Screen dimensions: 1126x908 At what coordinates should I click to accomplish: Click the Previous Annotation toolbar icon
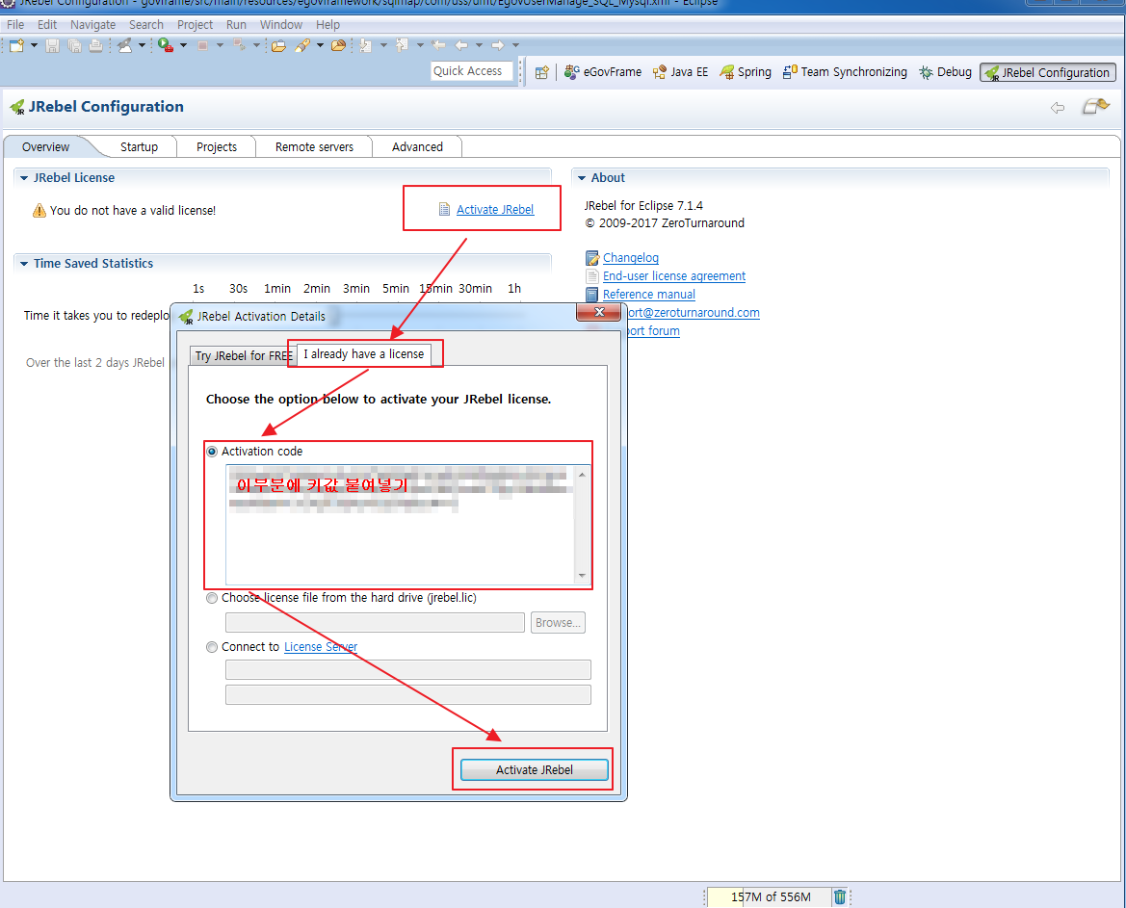(x=403, y=45)
